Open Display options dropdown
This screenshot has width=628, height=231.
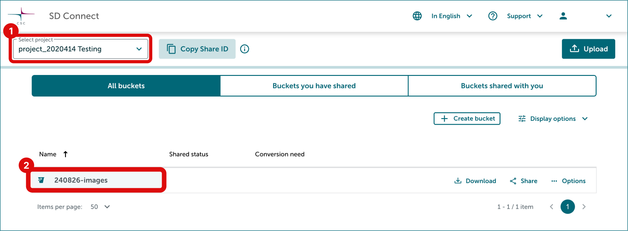pos(553,119)
